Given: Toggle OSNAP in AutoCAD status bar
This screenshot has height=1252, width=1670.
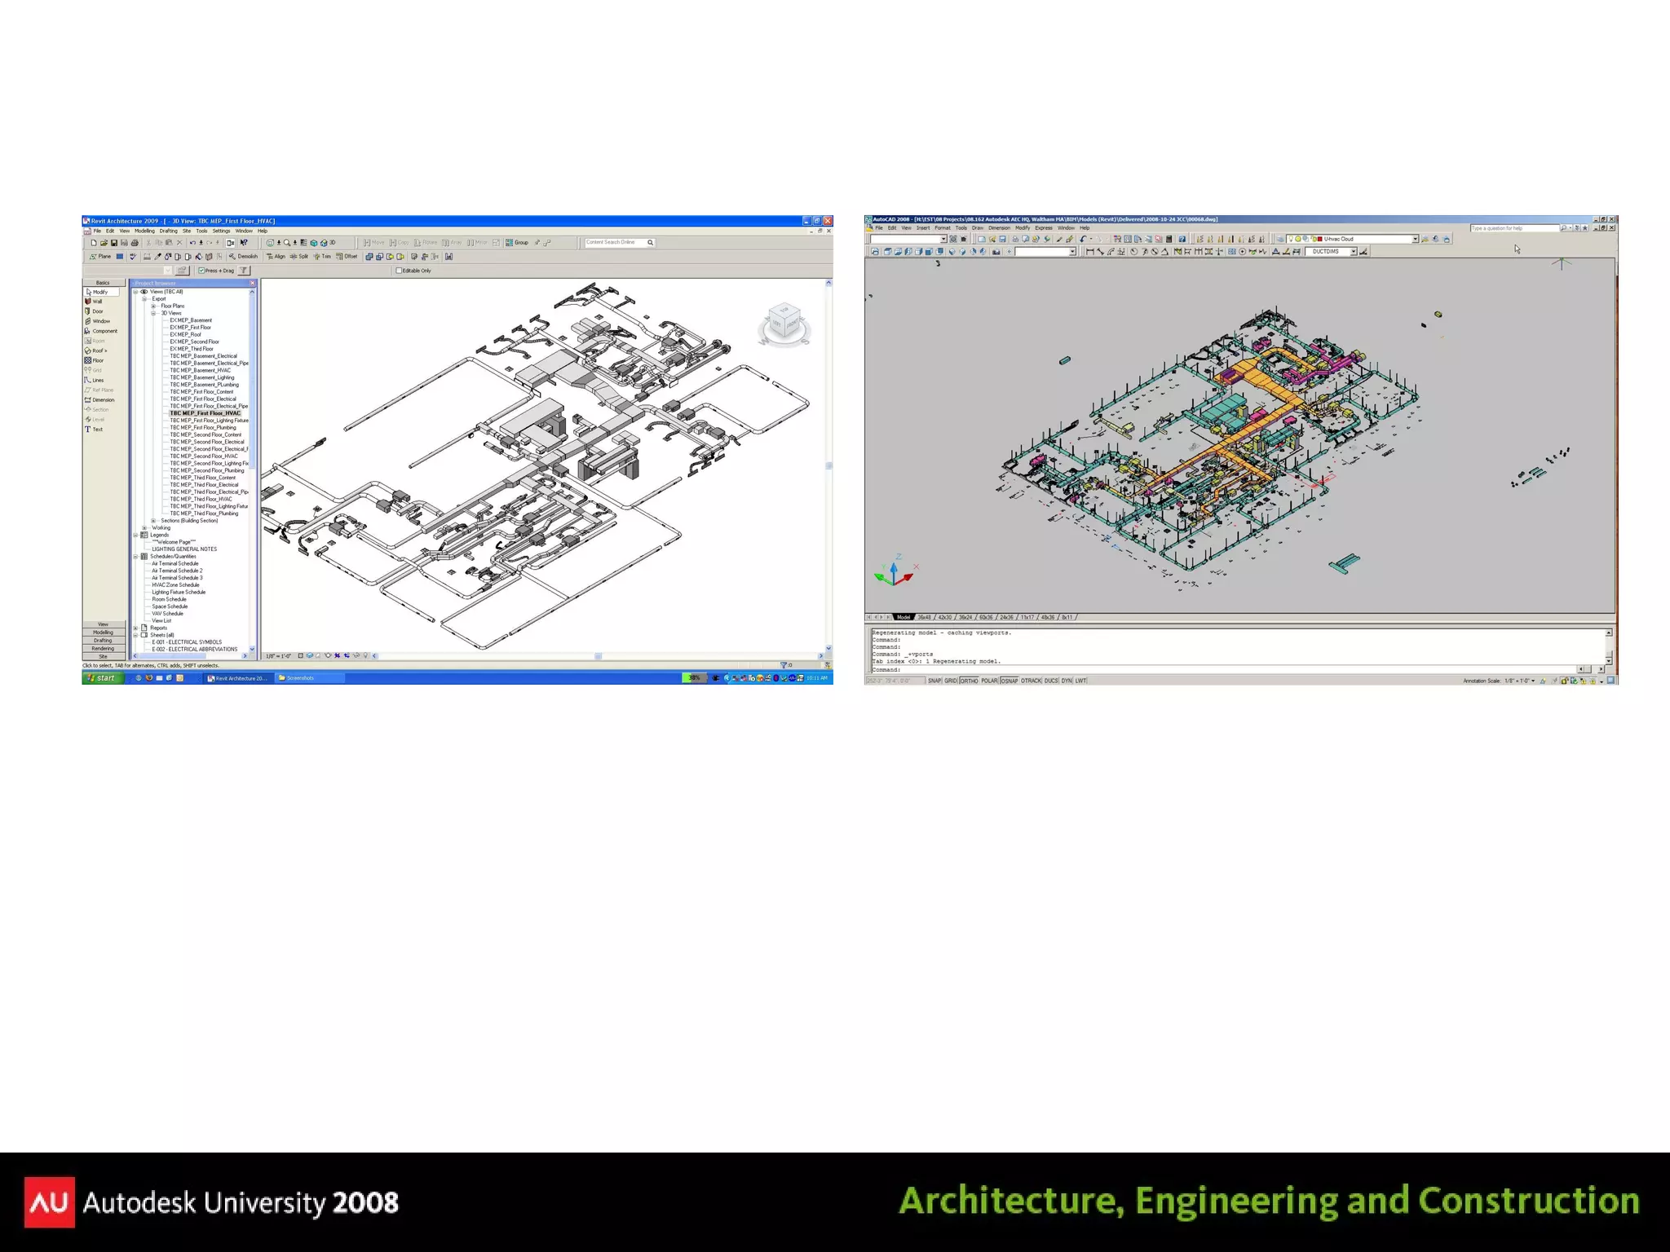Looking at the screenshot, I should (1010, 681).
